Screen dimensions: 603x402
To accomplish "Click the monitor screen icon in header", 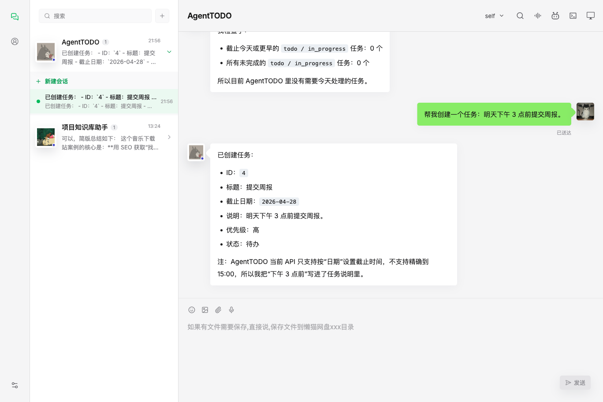I will 591,16.
